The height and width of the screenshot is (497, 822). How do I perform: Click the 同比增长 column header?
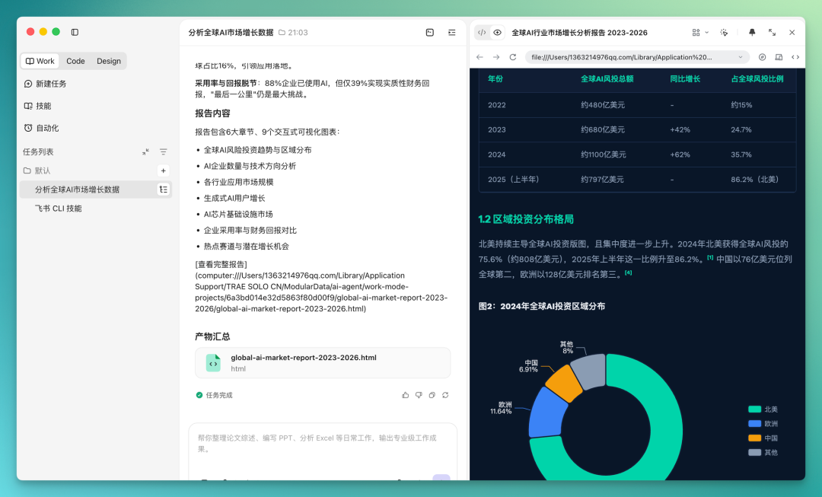[x=685, y=78]
